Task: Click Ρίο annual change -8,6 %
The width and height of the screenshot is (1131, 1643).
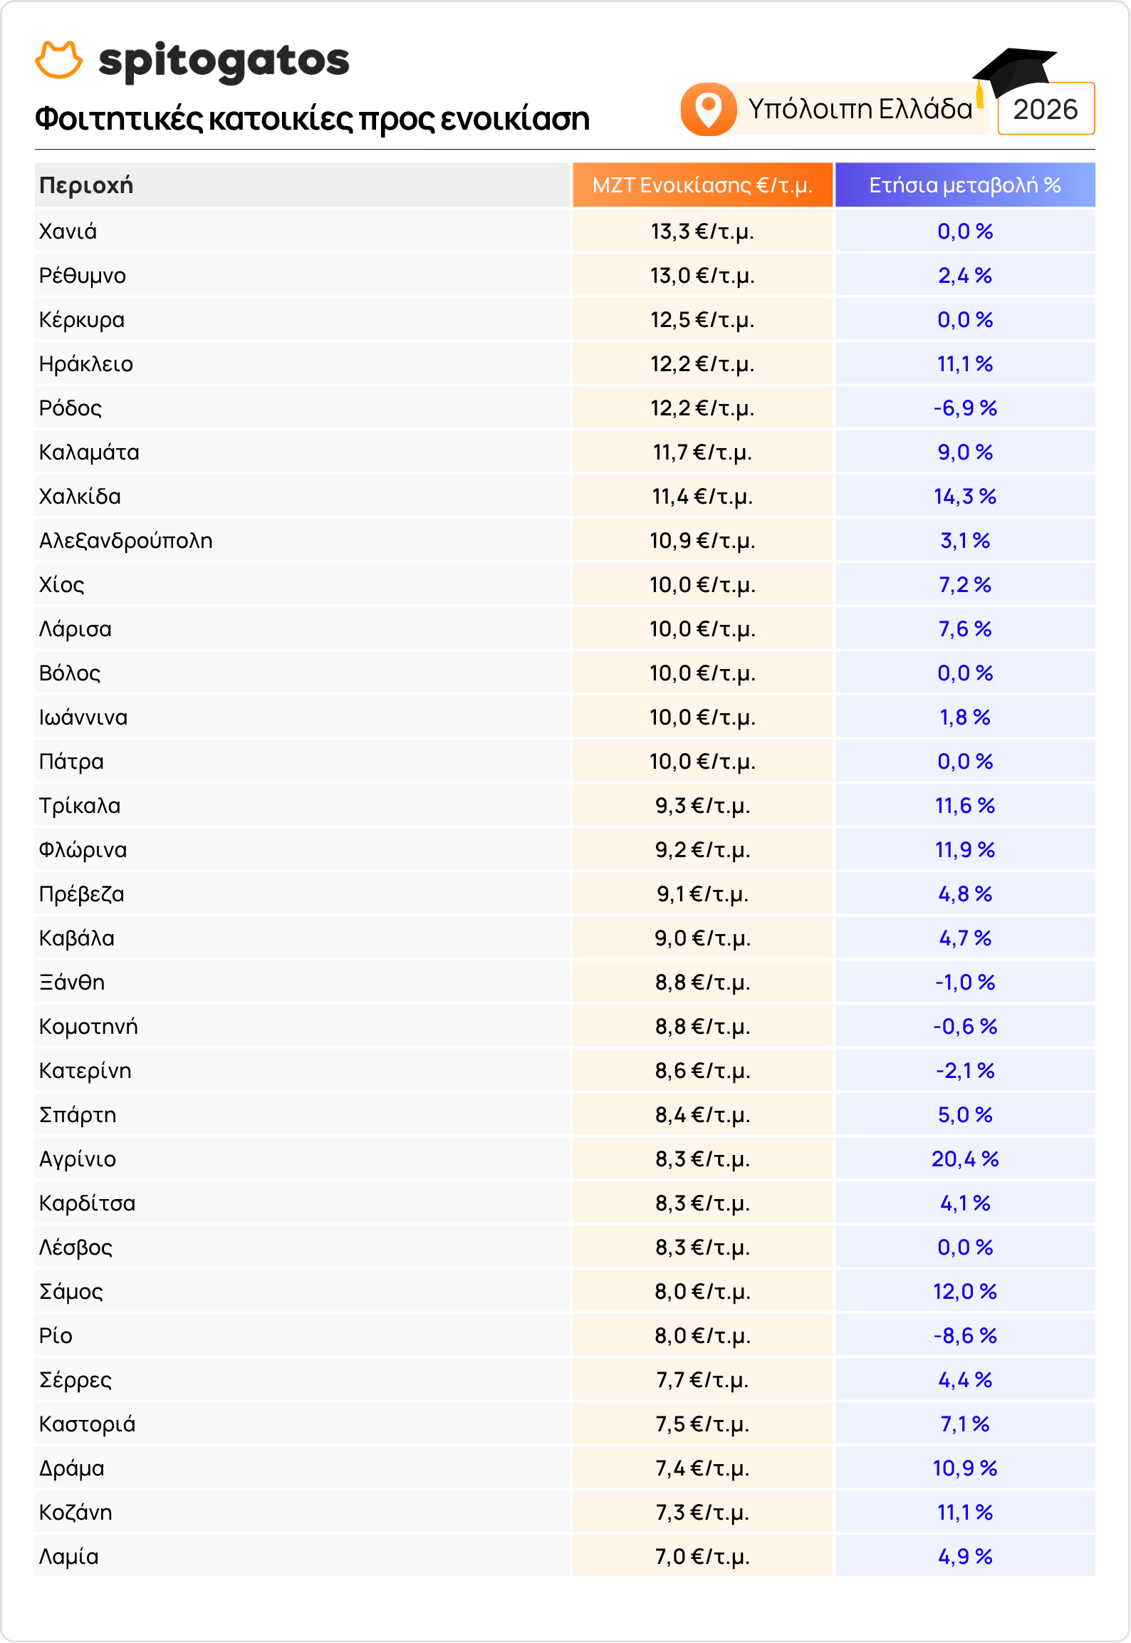Action: pos(965,1336)
